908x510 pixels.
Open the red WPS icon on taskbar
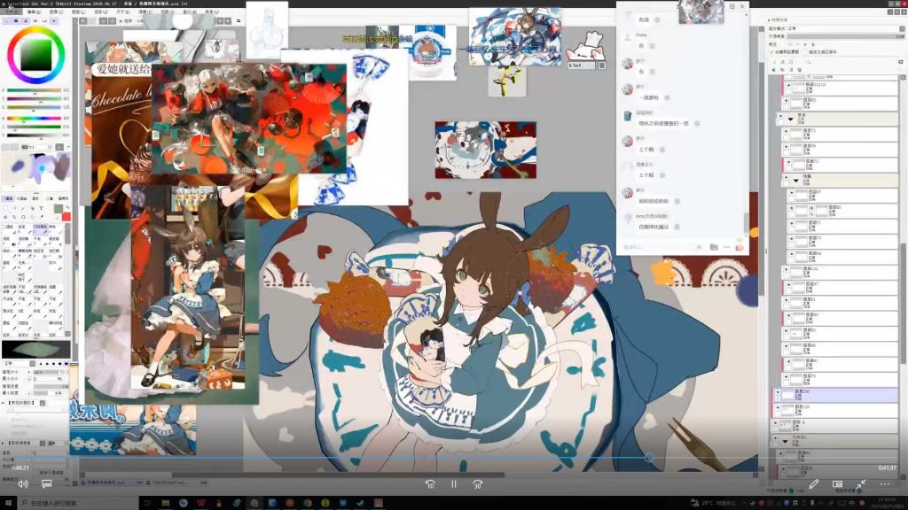click(x=201, y=503)
